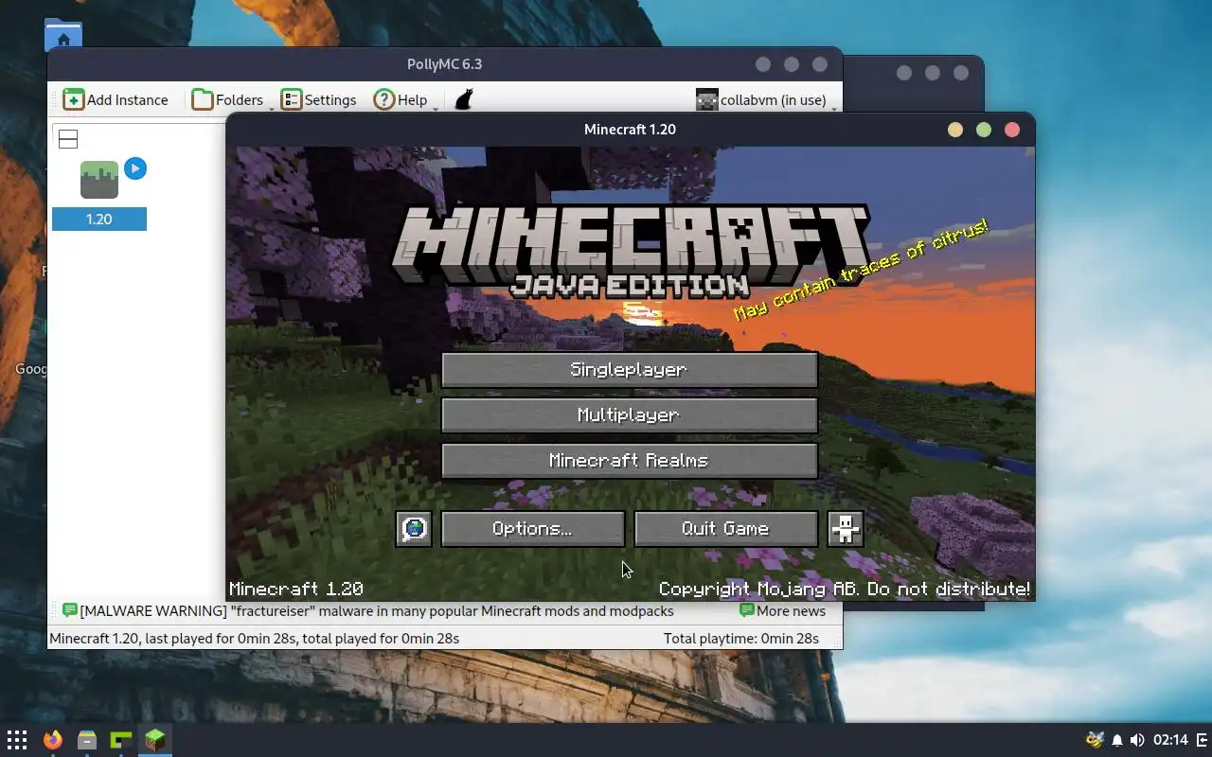
Task: Maximize the Minecraft 1.20 window
Action: tap(984, 130)
